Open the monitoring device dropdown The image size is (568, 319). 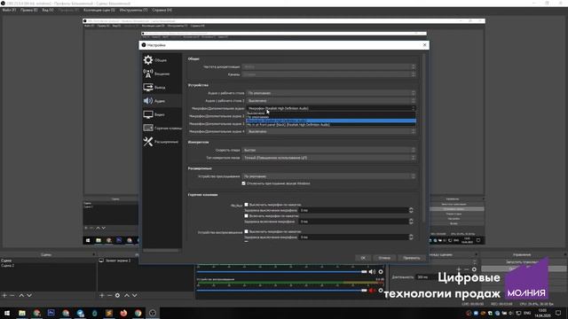tap(329, 176)
